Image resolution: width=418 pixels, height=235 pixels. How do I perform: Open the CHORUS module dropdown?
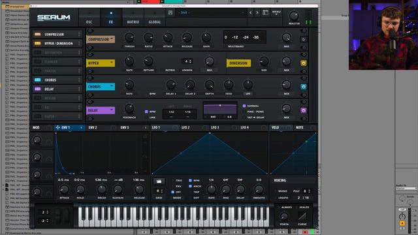click(101, 87)
